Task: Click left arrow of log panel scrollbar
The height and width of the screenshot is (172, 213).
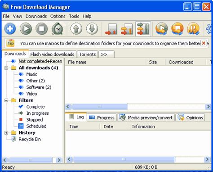Action: [x=69, y=159]
